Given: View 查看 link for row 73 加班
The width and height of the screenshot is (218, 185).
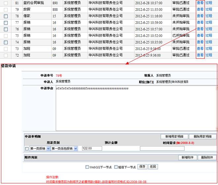Looking at the screenshot, I should 200,49.
